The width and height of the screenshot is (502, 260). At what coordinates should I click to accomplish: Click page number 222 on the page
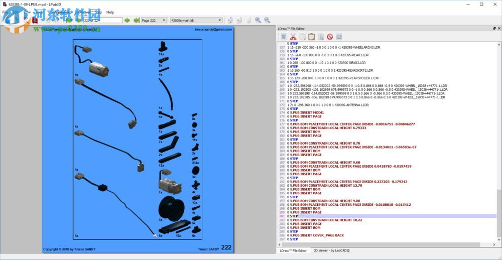tap(226, 247)
